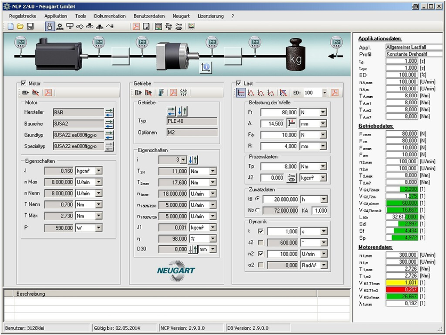446x335 pixels.
Task: Open the Dokumentation menu
Action: (110, 16)
